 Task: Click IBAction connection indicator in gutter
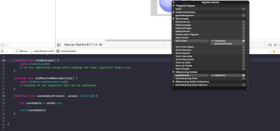click(x=3, y=96)
